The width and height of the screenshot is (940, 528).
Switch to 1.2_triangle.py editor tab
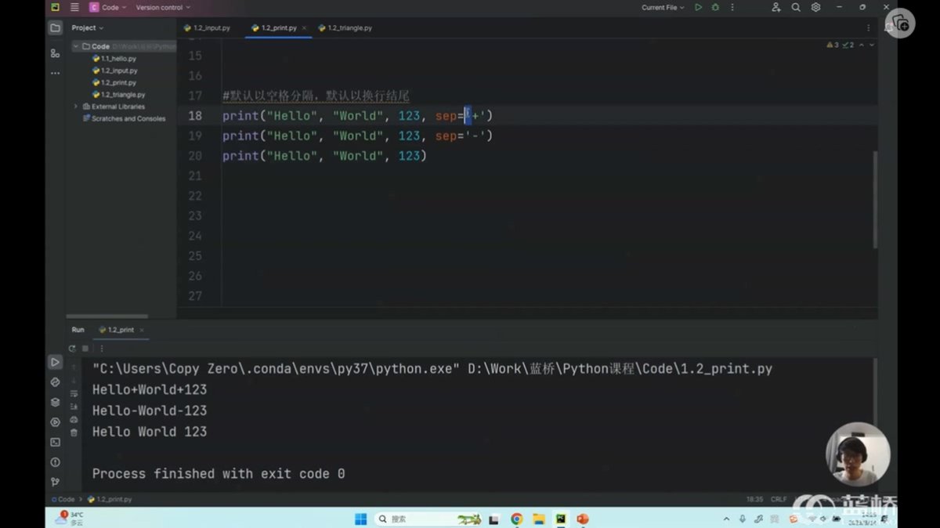[x=345, y=27]
